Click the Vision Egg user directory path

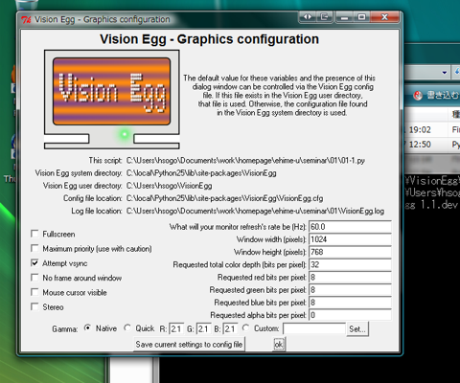[169, 186]
